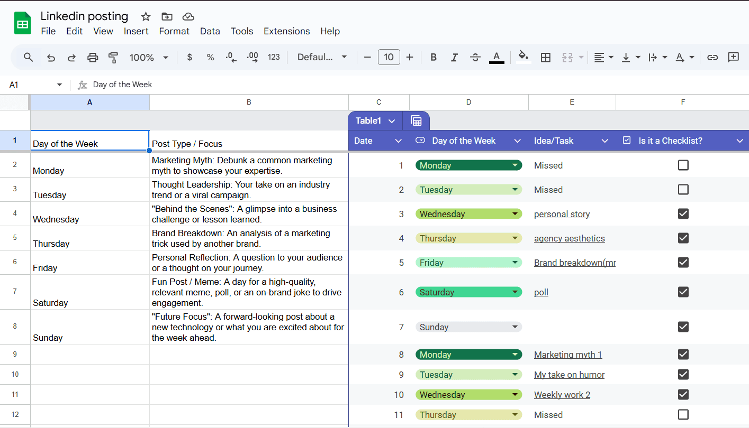Check the cloud save status icon

[x=188, y=16]
